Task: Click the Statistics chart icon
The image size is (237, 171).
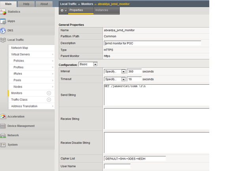Action: [4, 12]
